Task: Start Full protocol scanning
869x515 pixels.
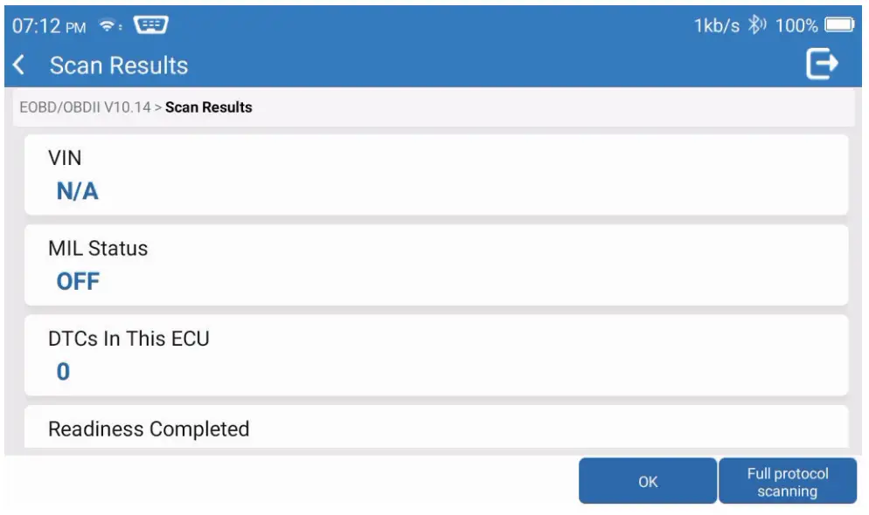Action: click(787, 482)
